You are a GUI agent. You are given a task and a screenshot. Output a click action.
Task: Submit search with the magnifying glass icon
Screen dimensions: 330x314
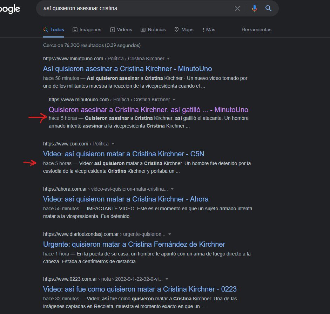coord(268,8)
